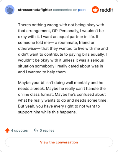Screen dimensions: 118x152
Task: Click the 'support him while this happens' line
Action: click(x=47, y=112)
